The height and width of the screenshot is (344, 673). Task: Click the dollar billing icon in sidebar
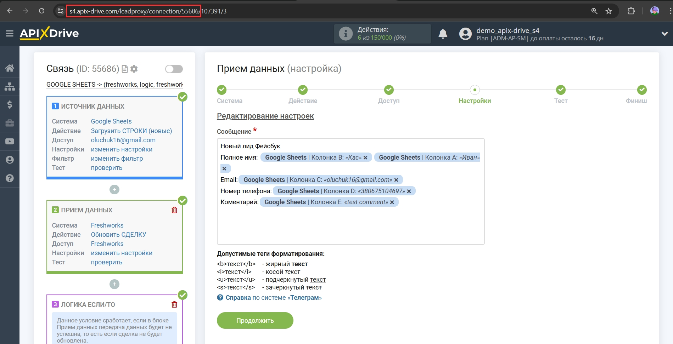[x=10, y=105]
